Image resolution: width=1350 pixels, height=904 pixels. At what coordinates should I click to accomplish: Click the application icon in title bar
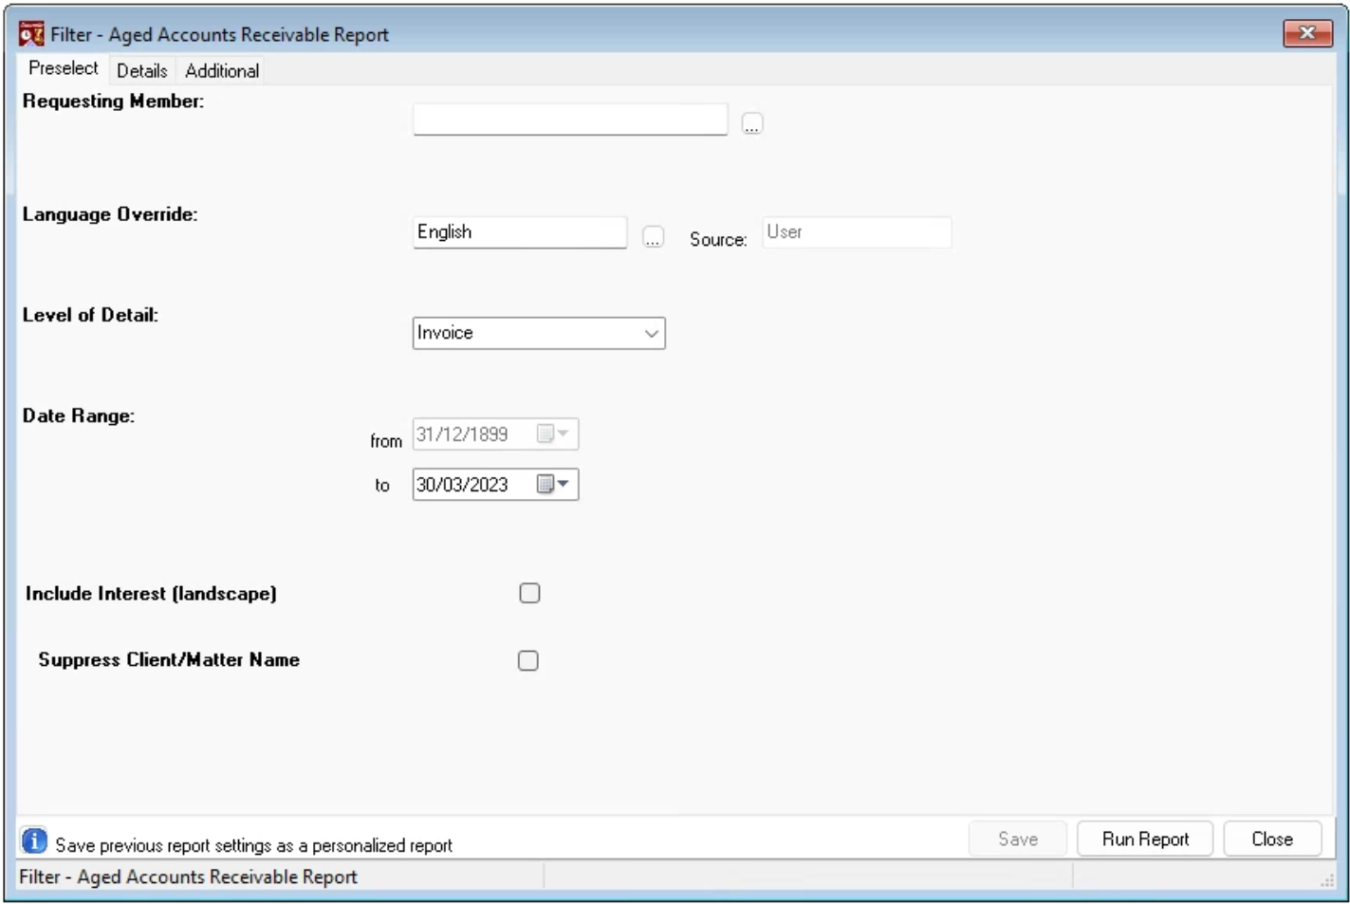coord(30,34)
